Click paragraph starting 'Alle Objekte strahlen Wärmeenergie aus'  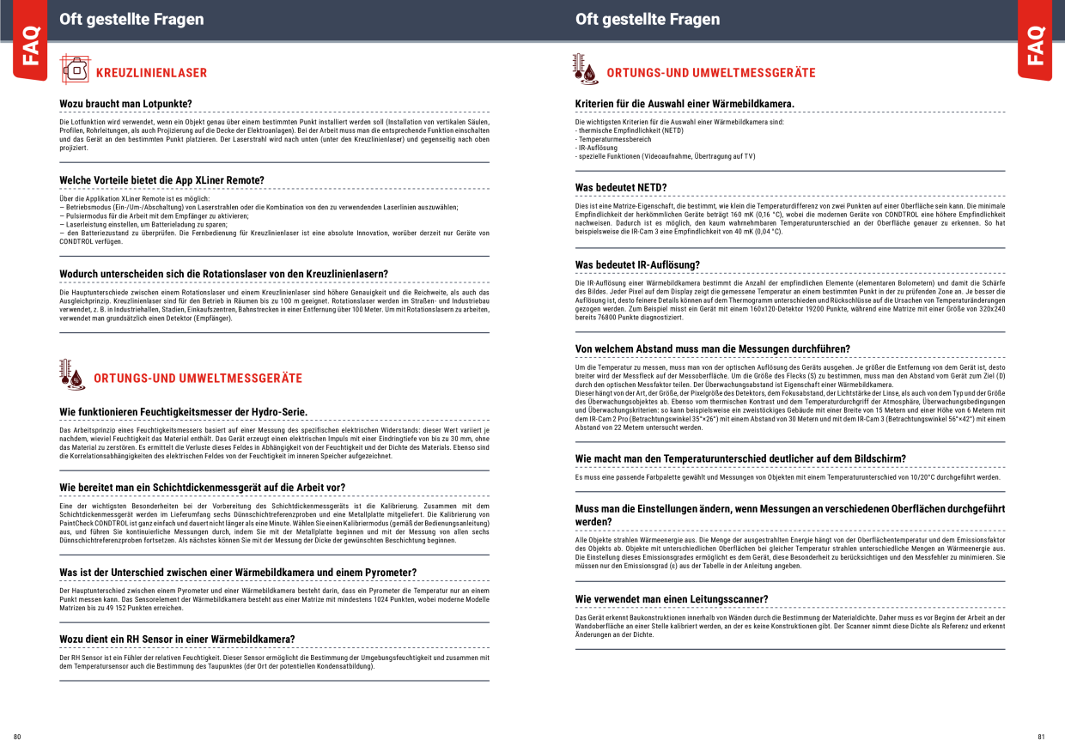click(789, 553)
